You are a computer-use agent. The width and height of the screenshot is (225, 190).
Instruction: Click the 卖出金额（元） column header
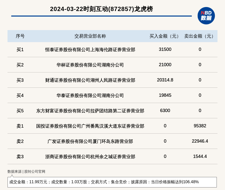coord(200,36)
